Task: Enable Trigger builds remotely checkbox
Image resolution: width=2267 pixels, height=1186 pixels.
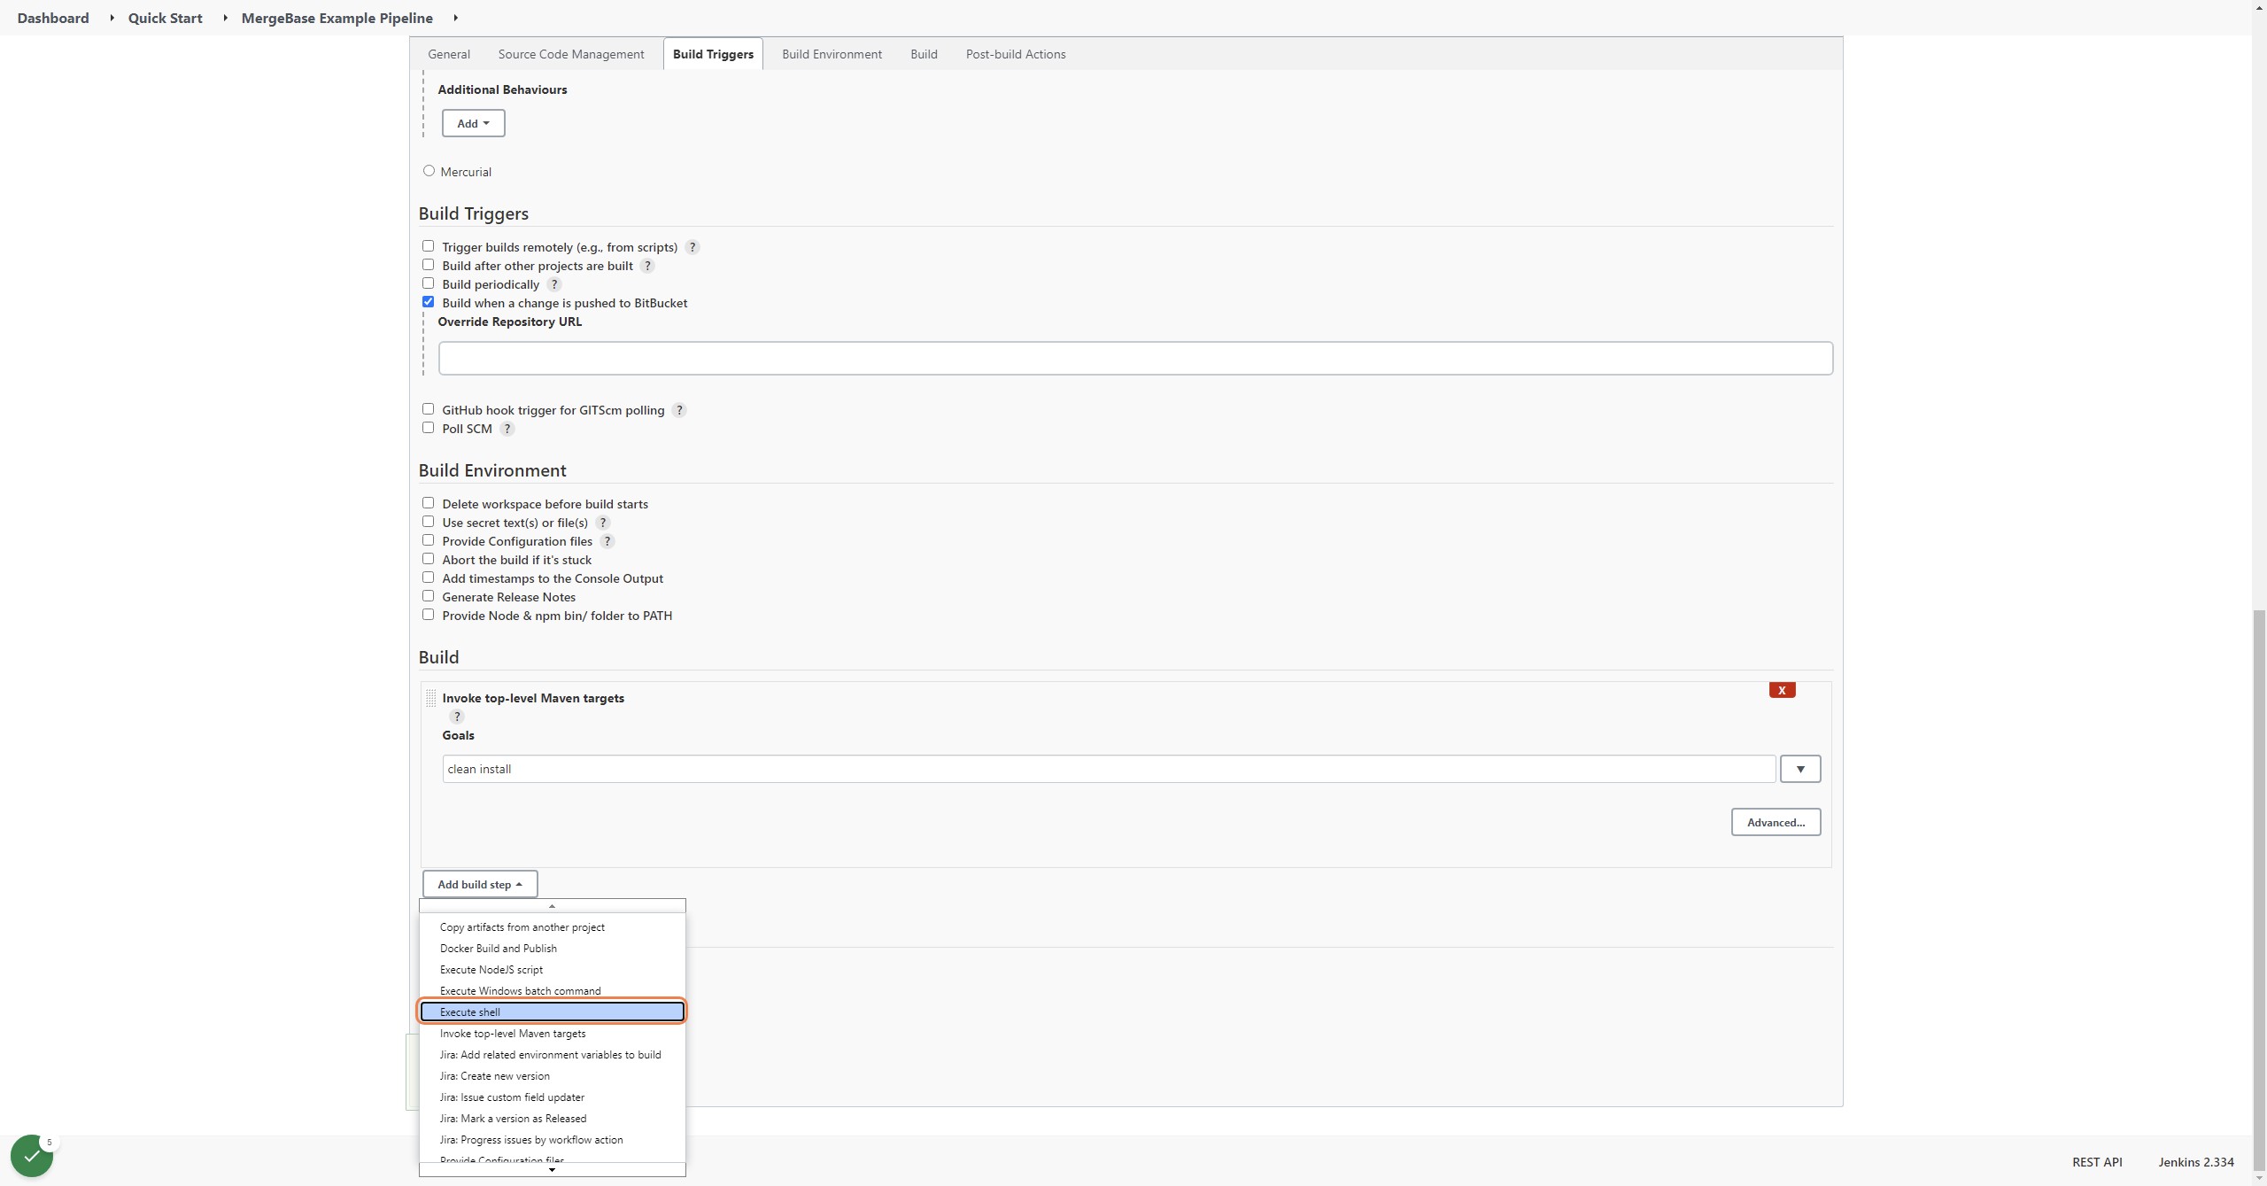Action: [428, 246]
